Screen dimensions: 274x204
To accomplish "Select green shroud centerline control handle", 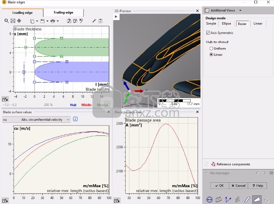I will tap(26, 47).
